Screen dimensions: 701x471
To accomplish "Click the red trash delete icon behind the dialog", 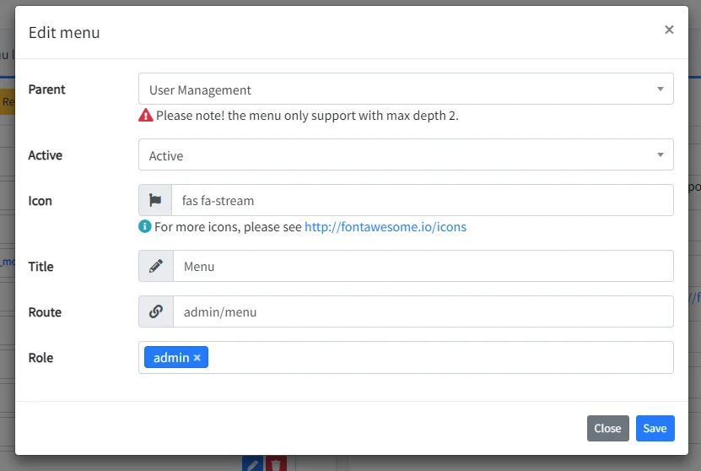I will click(277, 463).
